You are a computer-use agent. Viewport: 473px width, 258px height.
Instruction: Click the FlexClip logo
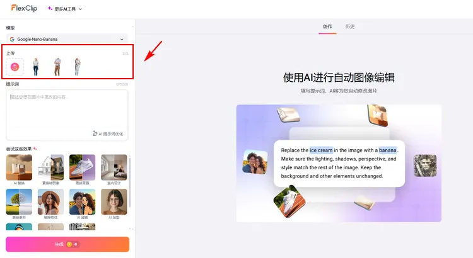pos(24,8)
